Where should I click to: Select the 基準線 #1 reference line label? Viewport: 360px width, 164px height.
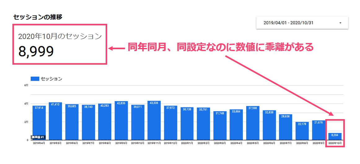coord(38,137)
